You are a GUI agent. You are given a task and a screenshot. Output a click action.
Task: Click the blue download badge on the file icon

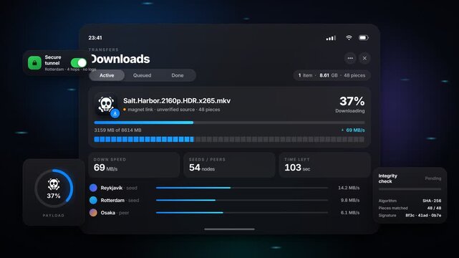(x=115, y=113)
